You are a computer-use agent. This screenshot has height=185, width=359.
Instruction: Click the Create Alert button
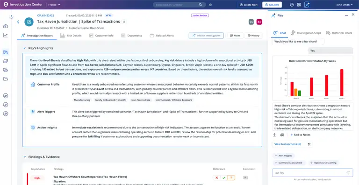249,5
